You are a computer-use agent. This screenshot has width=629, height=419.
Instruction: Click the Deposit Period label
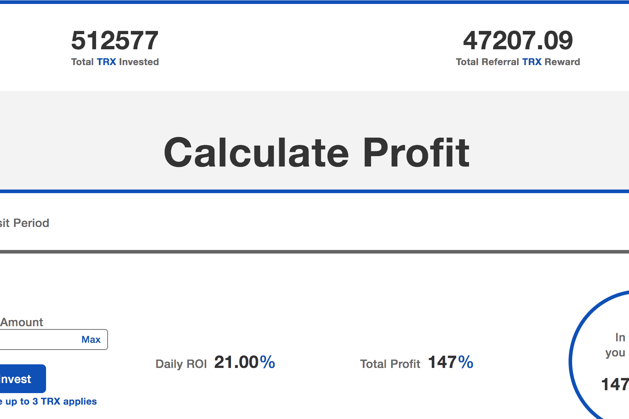click(x=24, y=223)
